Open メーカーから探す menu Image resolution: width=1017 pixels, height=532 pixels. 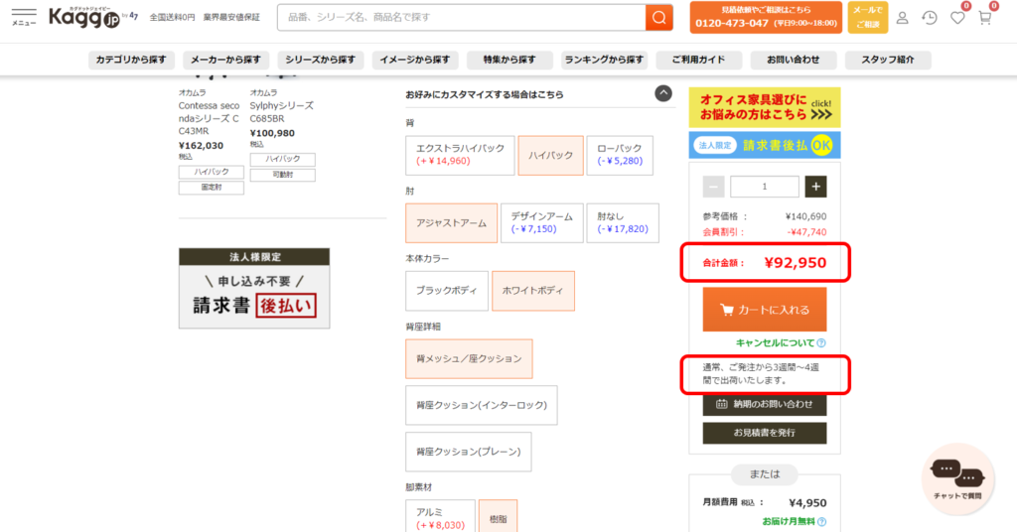click(x=225, y=60)
